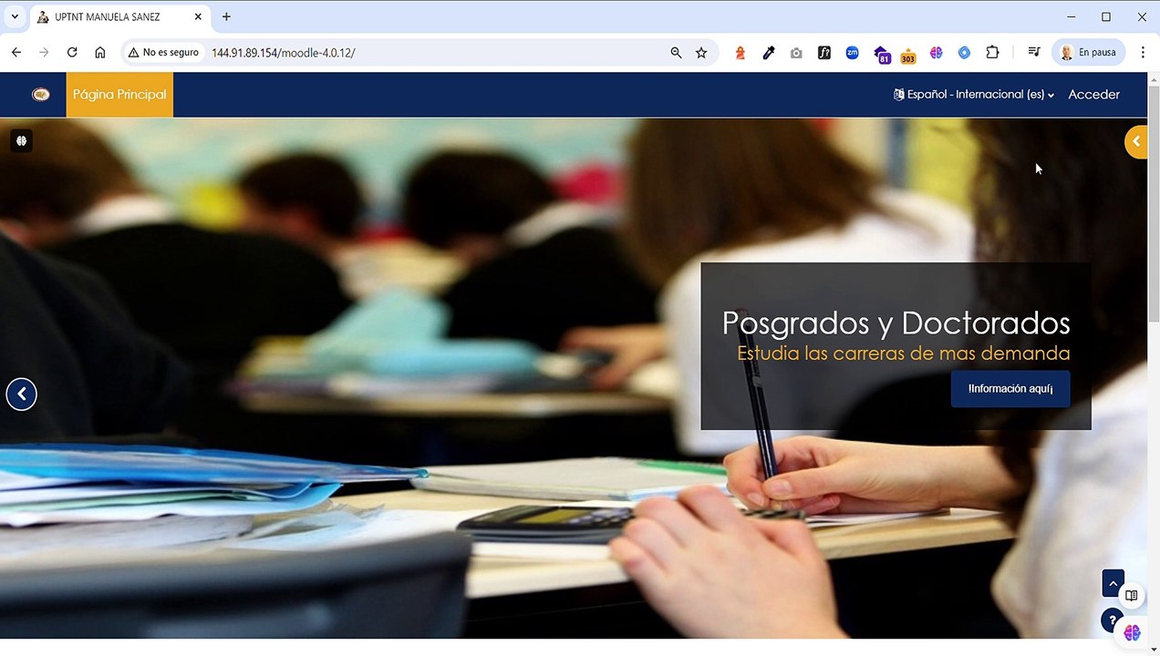Open the blue zm extension
The image size is (1160, 656).
(852, 53)
